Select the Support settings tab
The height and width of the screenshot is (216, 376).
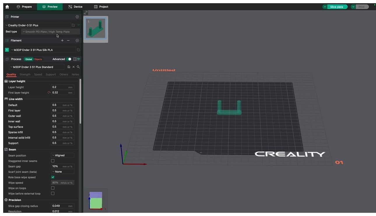51,75
